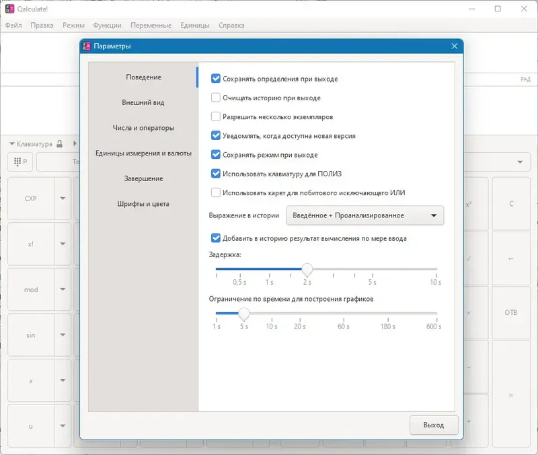Image resolution: width=538 pixels, height=455 pixels.
Task: Click the keypad lock icon
Action: 59,143
